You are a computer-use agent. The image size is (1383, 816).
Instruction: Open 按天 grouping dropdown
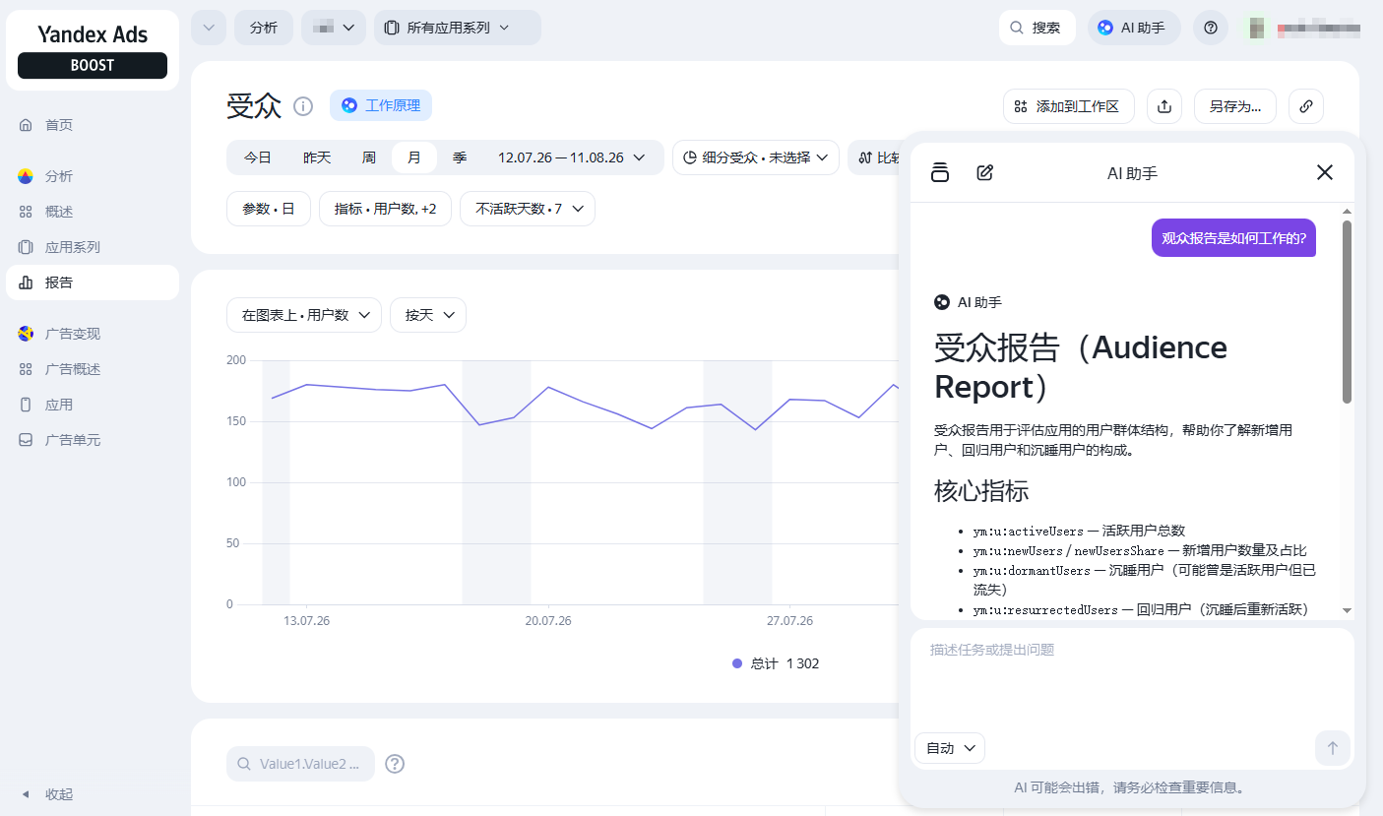tap(428, 315)
